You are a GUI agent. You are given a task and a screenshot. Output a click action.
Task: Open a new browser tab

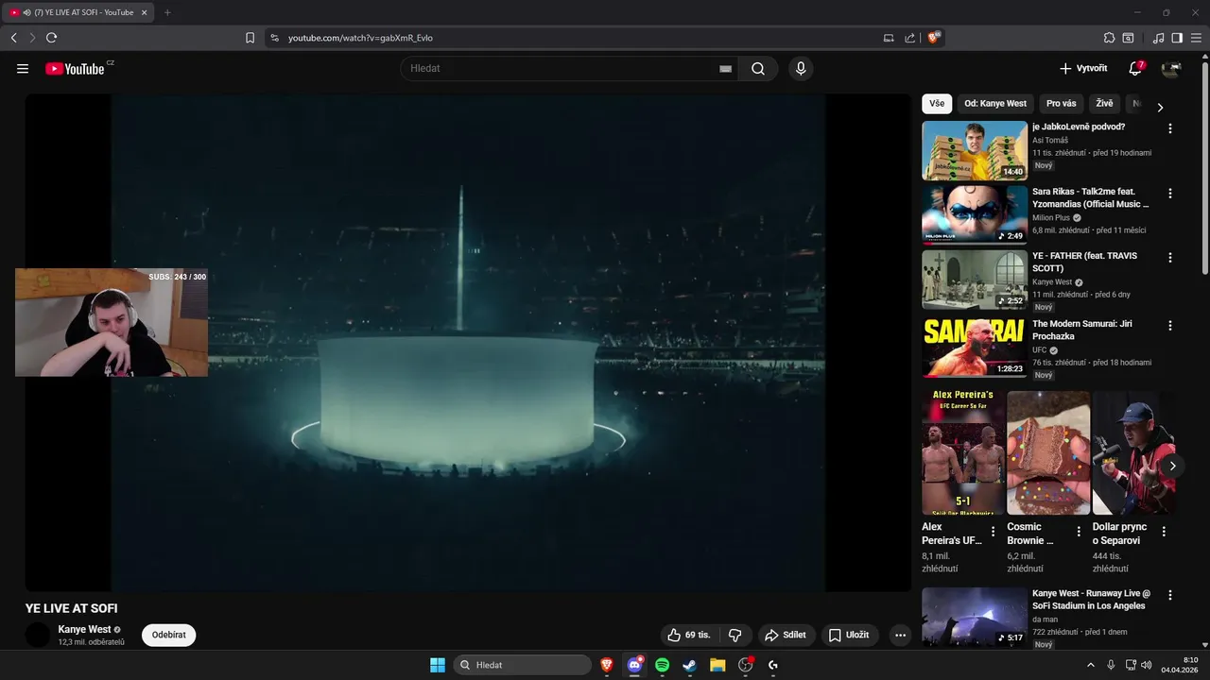[167, 12]
